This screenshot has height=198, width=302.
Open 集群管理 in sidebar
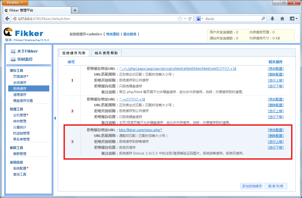click(x=20, y=154)
